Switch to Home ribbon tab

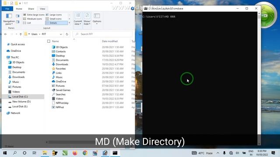tap(19, 9)
